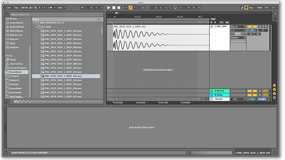This screenshot has height=160, width=285.
Task: Click the first tempo nudge bars icon
Action: (x=31, y=8)
